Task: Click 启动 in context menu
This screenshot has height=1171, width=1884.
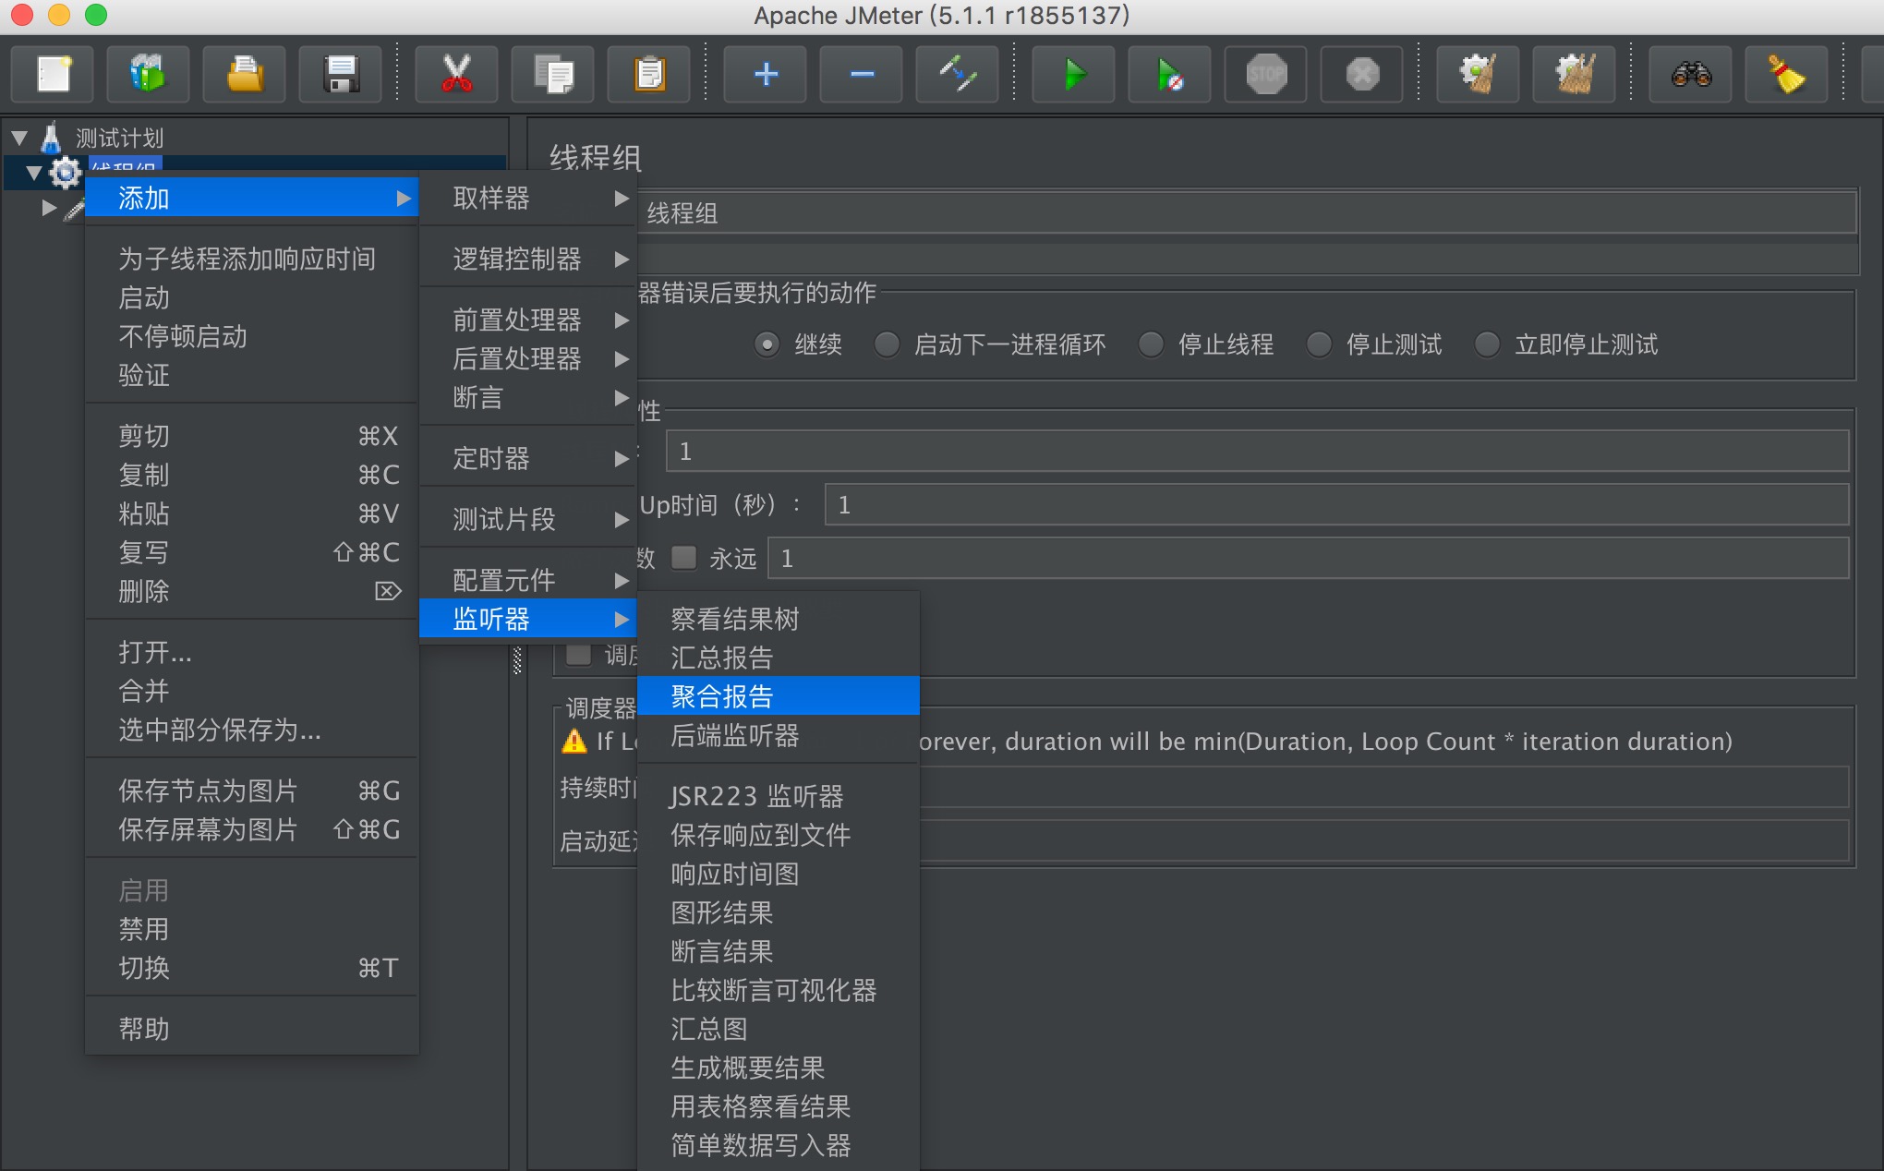Action: tap(252, 297)
